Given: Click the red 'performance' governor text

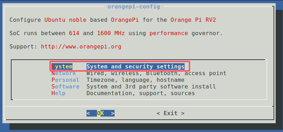Looking at the screenshot, I should coord(168,33).
